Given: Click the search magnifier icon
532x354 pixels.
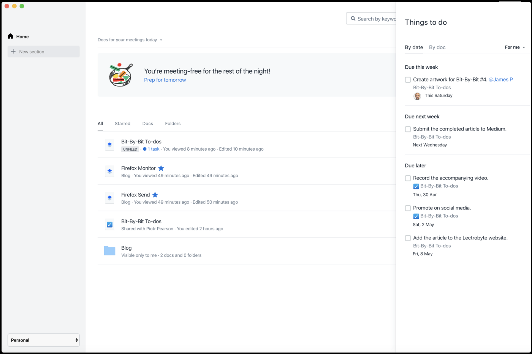Looking at the screenshot, I should [353, 18].
